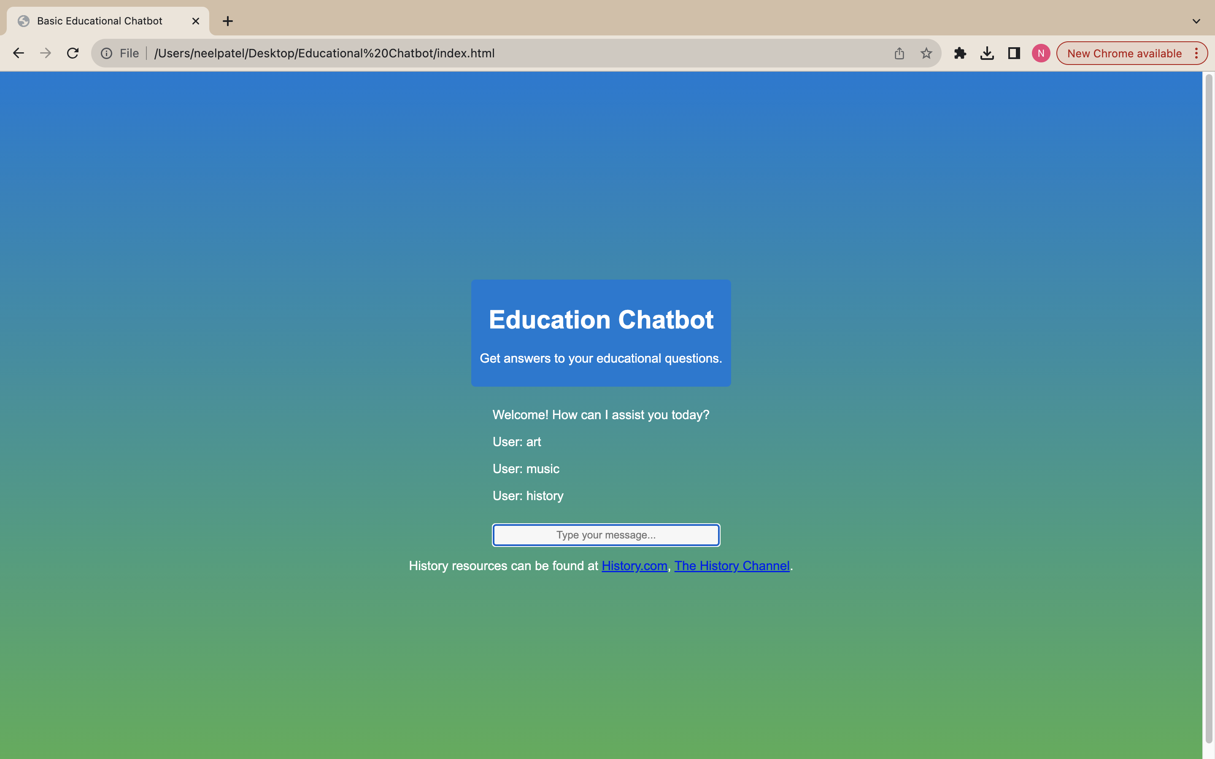Image resolution: width=1215 pixels, height=759 pixels.
Task: Click the browser forward arrow
Action: 46,53
